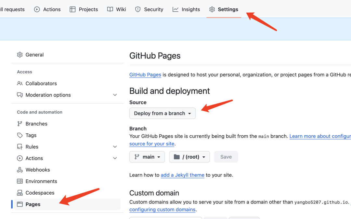Click the rules icon next to Rules
The height and width of the screenshot is (219, 351).
[x=20, y=147]
